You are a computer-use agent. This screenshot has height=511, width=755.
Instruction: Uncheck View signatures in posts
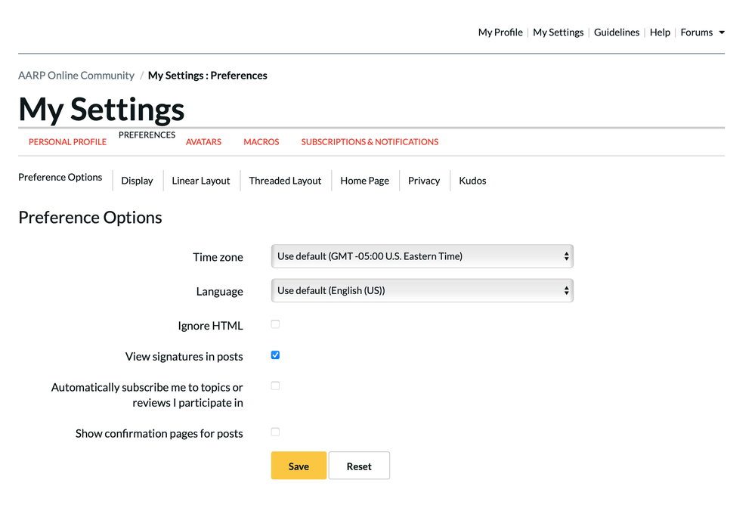tap(275, 355)
